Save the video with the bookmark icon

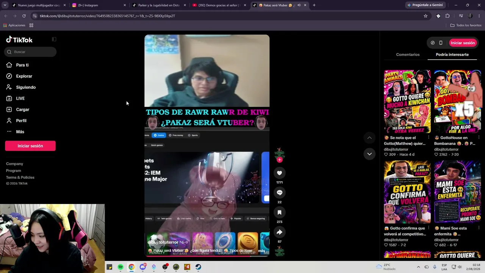[x=280, y=212]
